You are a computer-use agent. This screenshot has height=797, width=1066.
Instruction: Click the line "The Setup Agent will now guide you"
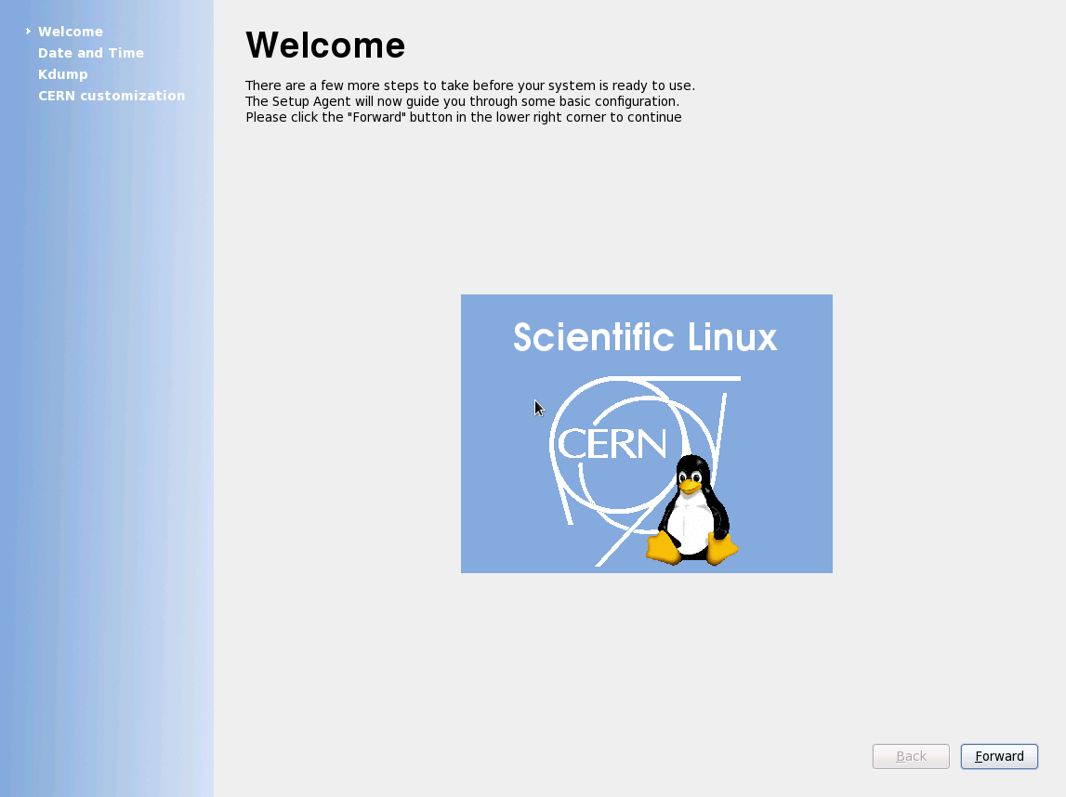(462, 101)
